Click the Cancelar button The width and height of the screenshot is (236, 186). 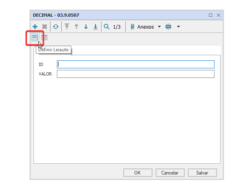coord(170,173)
